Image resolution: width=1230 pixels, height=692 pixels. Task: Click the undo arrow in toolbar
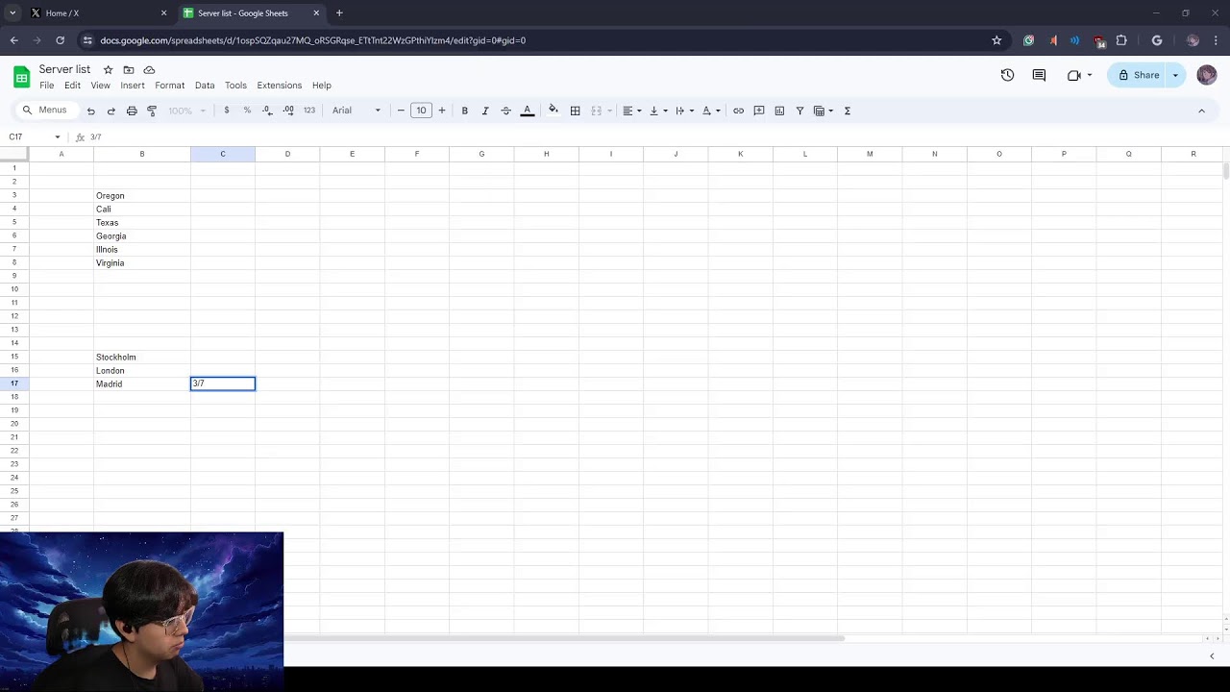[90, 111]
